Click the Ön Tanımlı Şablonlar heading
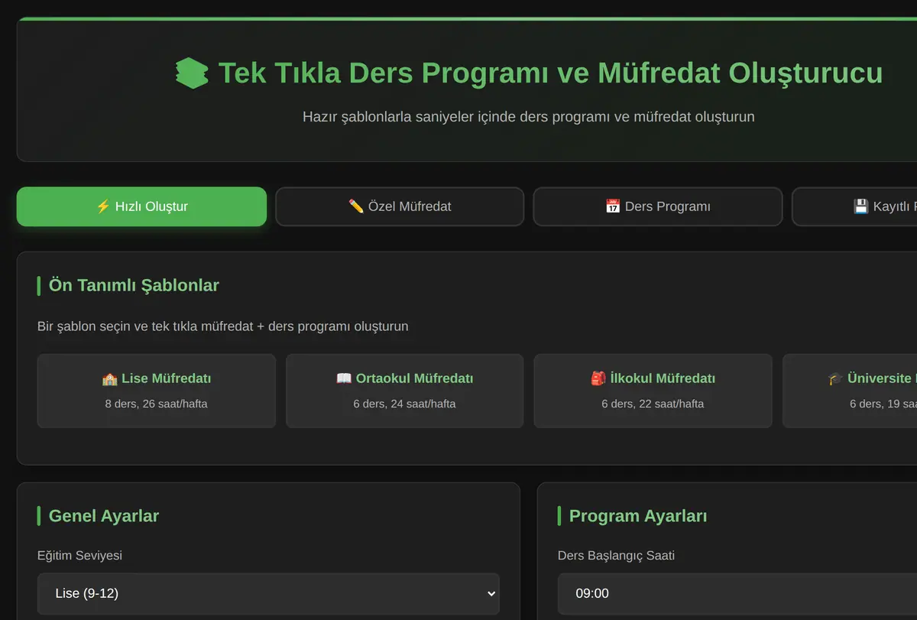 (134, 286)
